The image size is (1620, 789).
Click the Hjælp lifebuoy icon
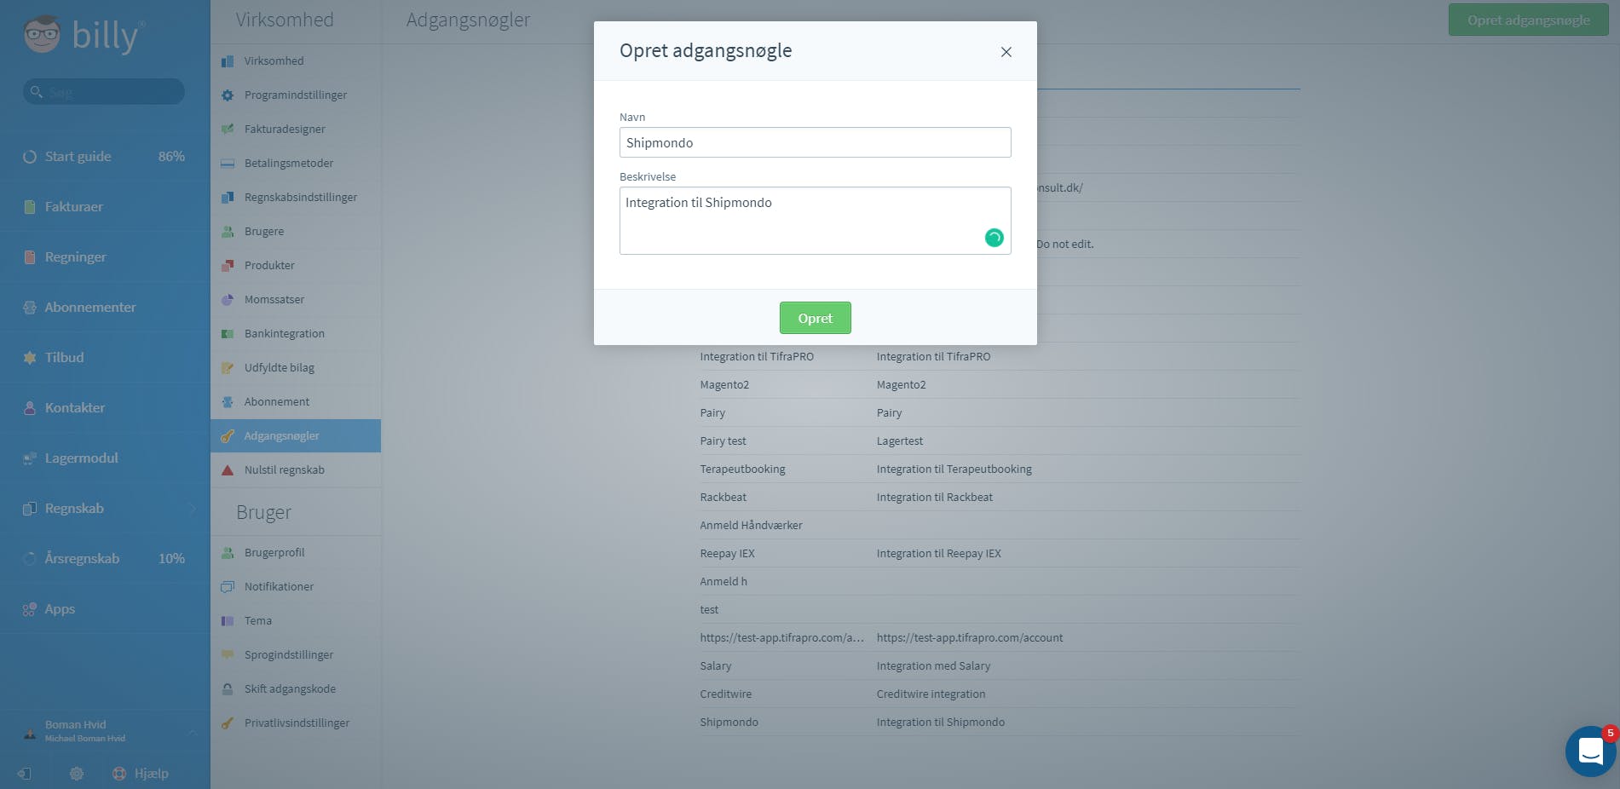coord(119,774)
